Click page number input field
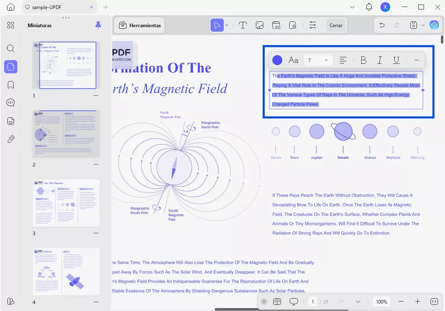Screen dimensions: 445x311 coord(313,302)
